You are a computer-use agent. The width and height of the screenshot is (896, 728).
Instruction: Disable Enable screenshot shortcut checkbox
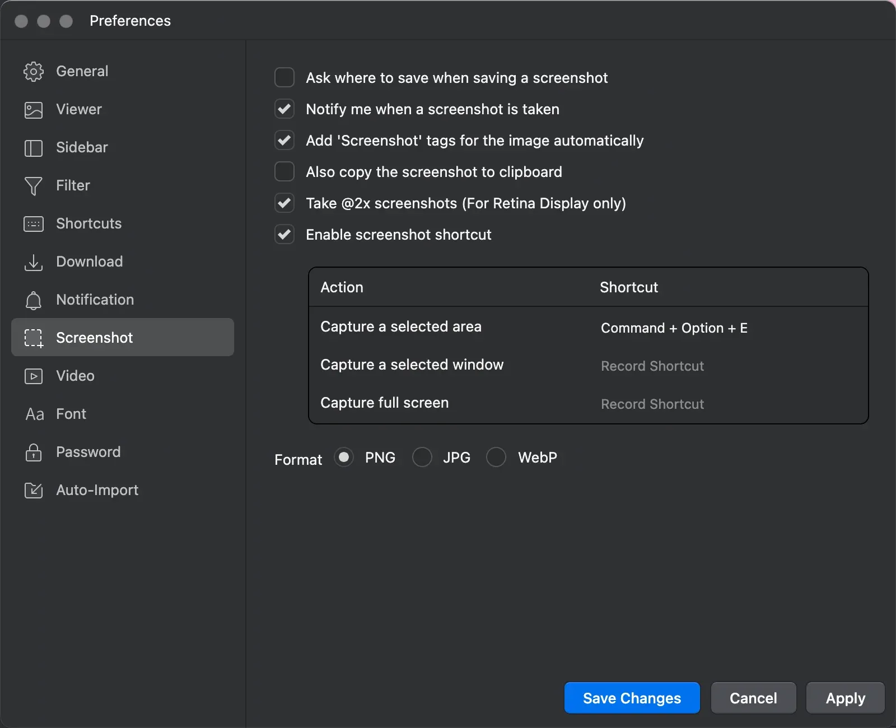coord(284,234)
